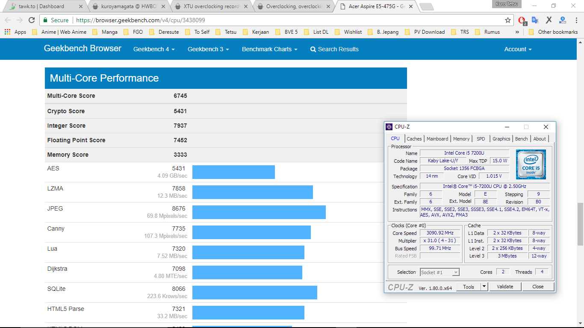Open Chrome's three-dot menu
The width and height of the screenshot is (584, 328).
click(x=575, y=20)
